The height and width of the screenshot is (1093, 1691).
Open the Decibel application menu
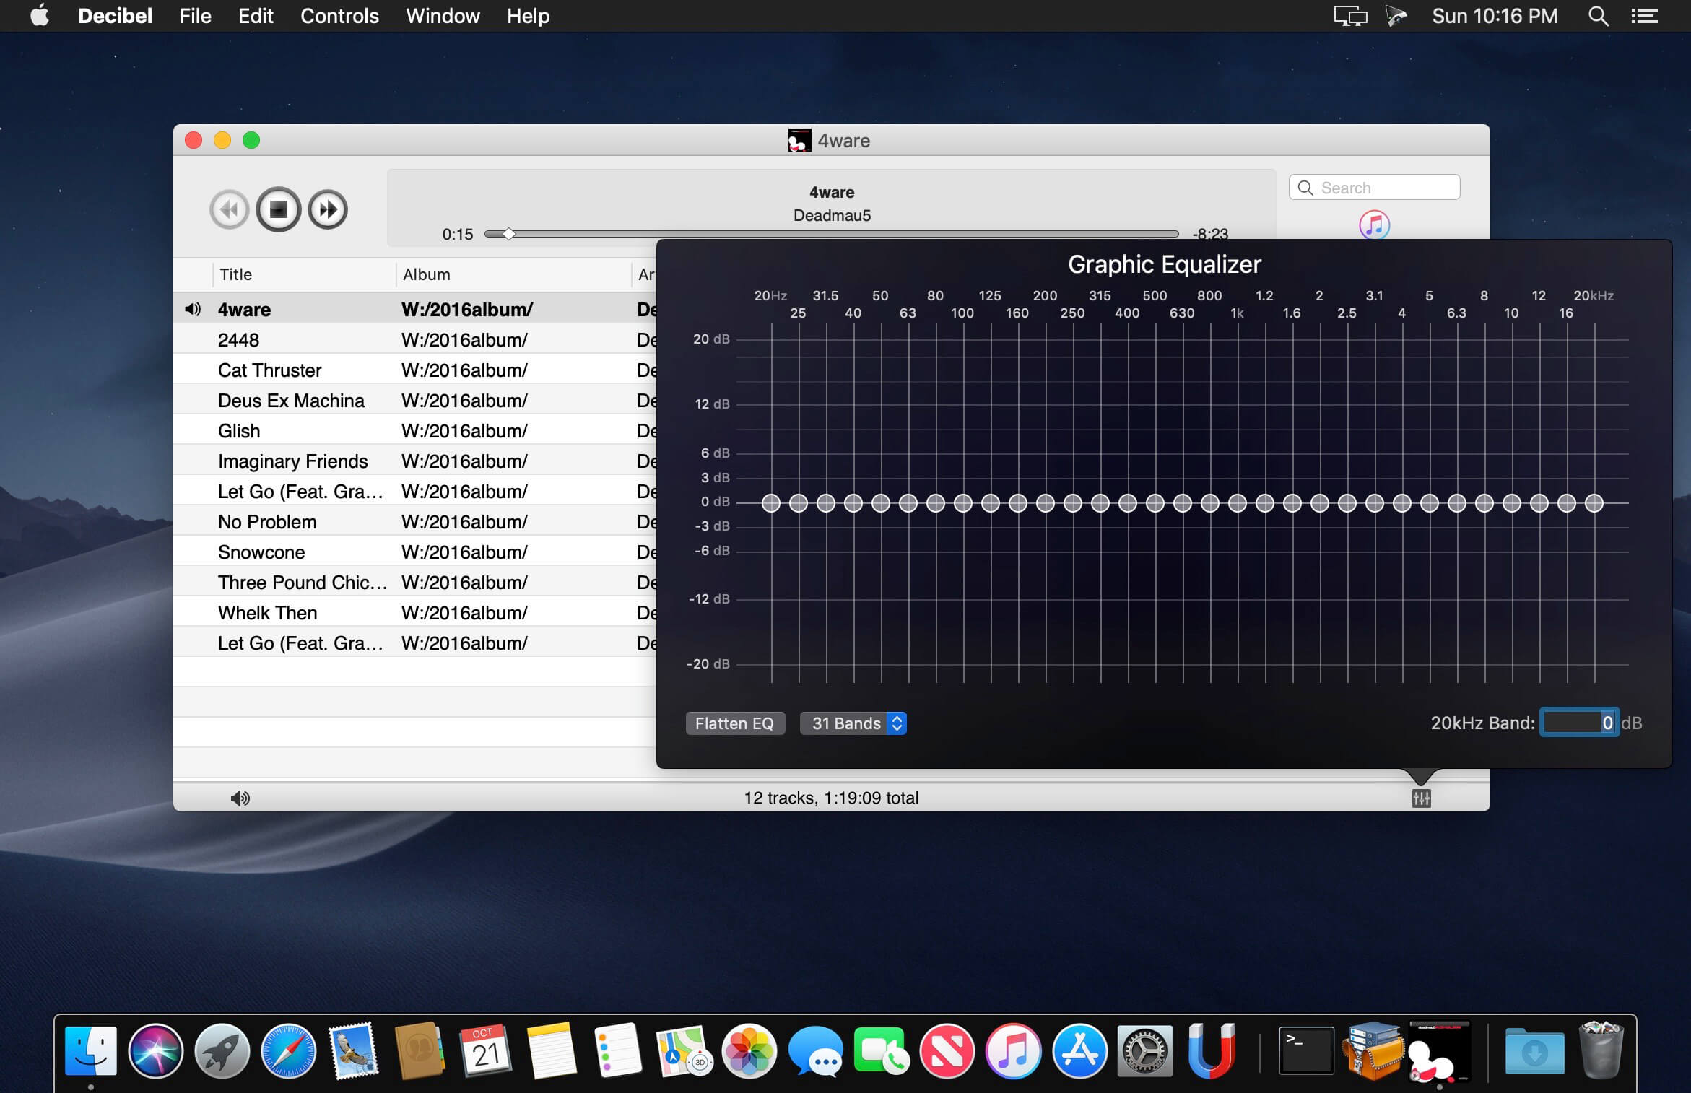[115, 16]
